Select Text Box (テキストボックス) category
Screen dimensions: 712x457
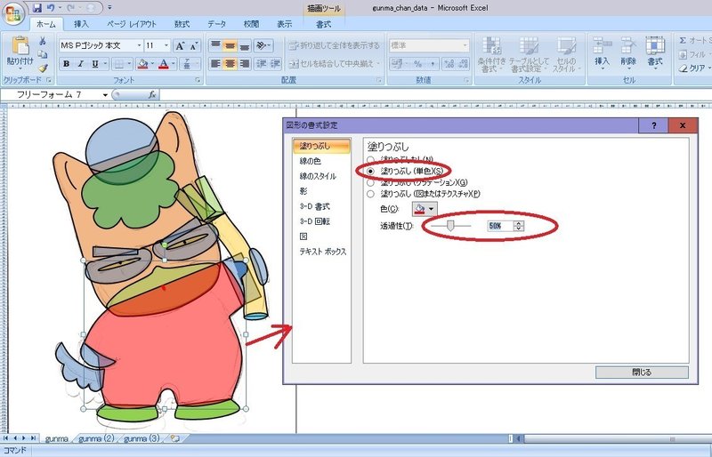coord(322,252)
